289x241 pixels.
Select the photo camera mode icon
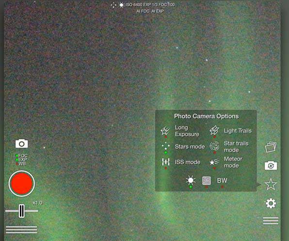pos(22,143)
